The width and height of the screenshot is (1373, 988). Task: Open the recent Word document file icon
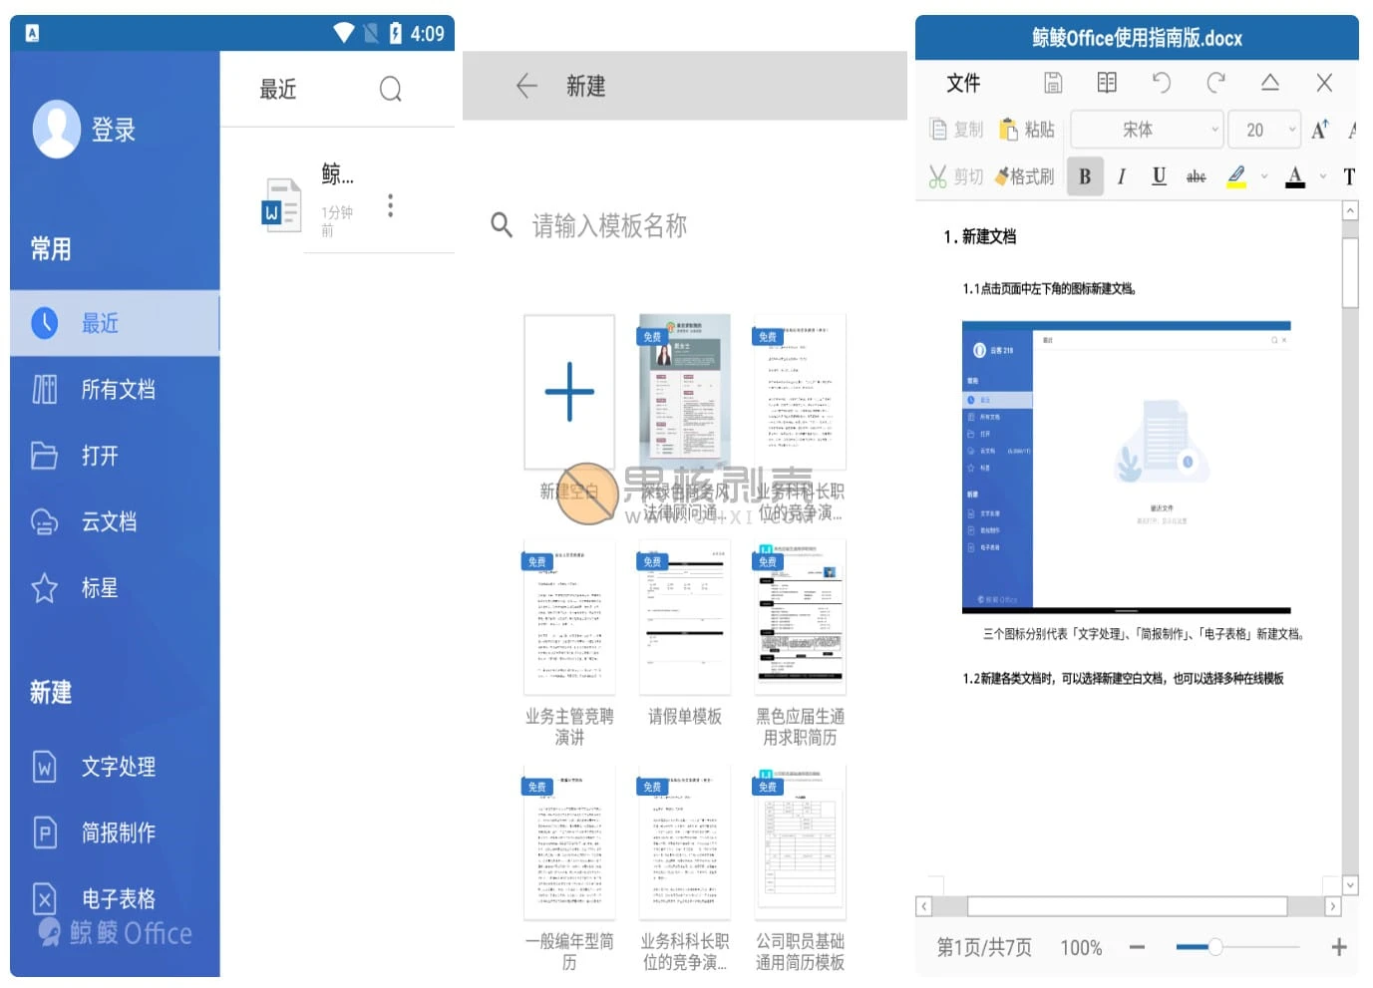point(281,205)
